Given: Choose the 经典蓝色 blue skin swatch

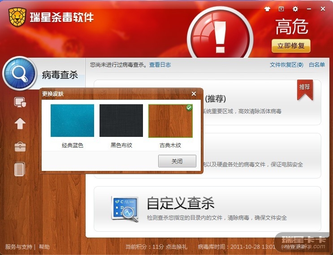Looking at the screenshot, I should (72, 120).
